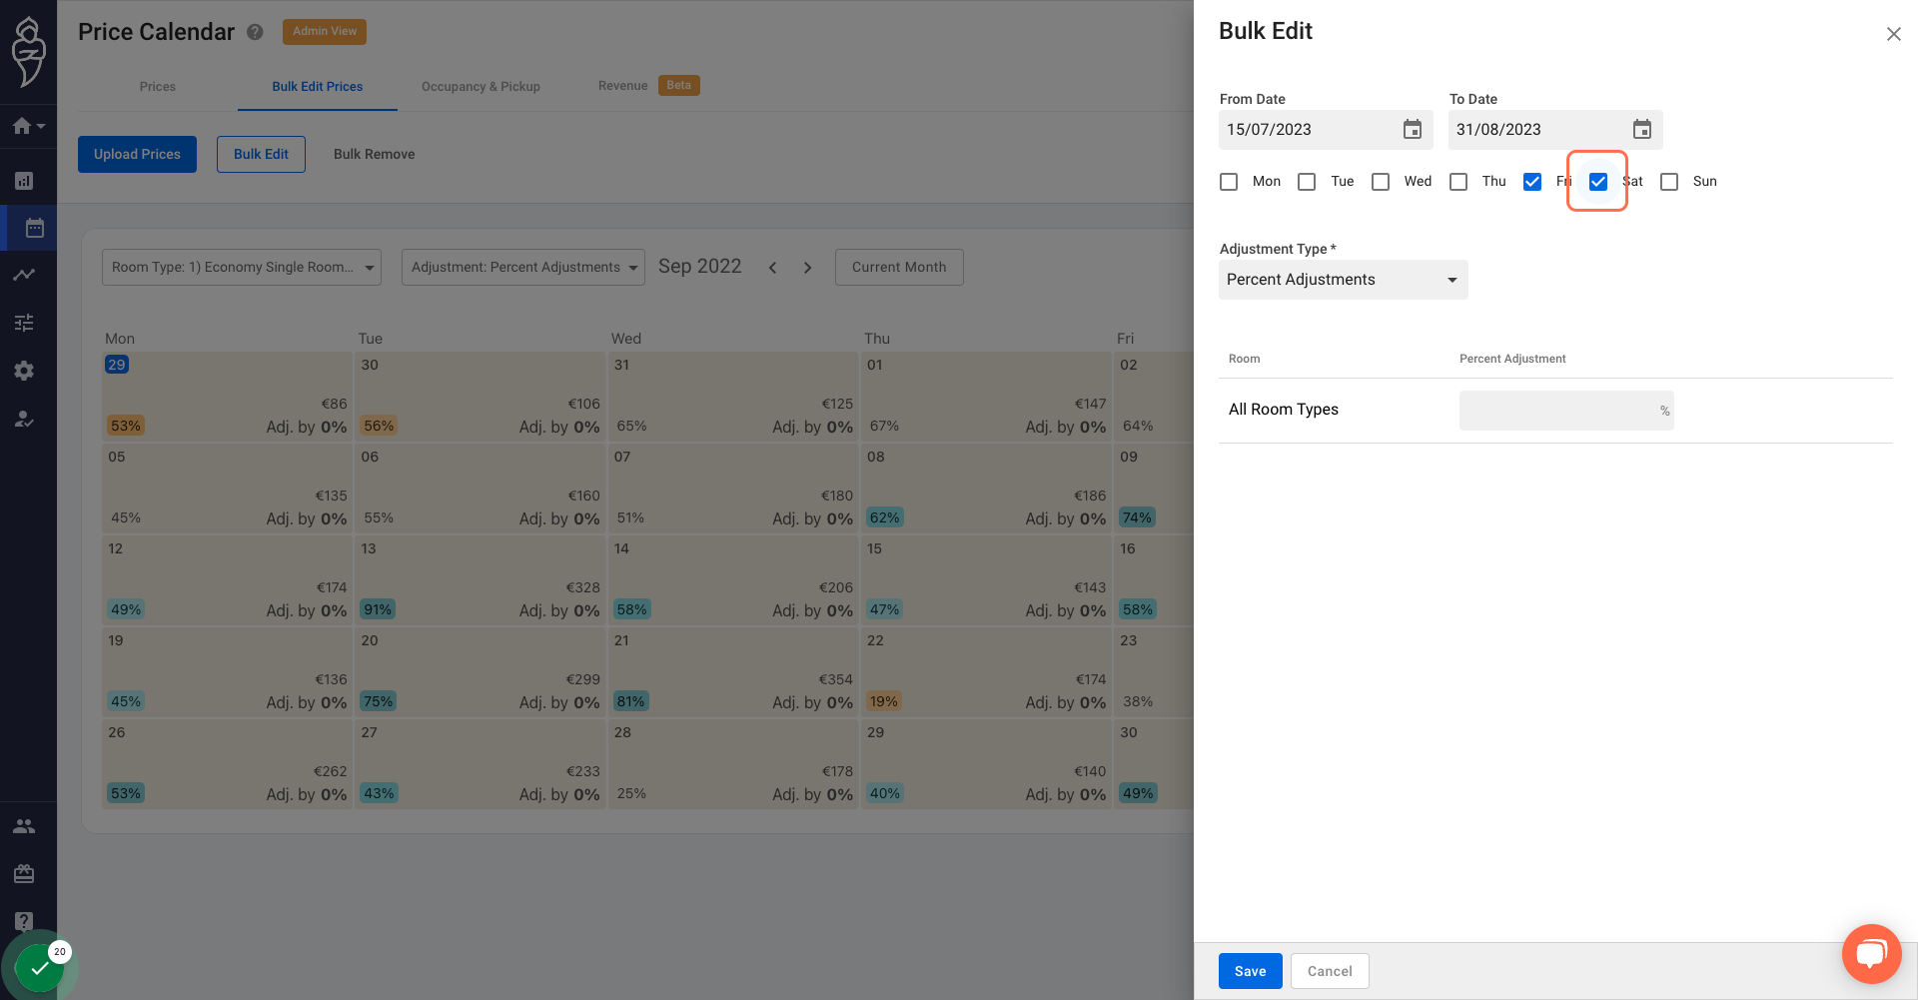Check the Sun checkbox
1918x1000 pixels.
(1669, 182)
